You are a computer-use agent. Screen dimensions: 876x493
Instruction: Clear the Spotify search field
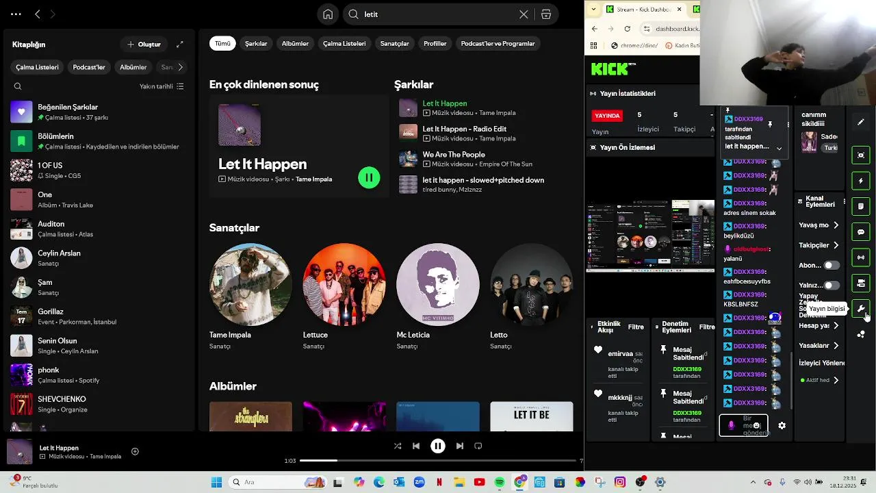coord(524,14)
